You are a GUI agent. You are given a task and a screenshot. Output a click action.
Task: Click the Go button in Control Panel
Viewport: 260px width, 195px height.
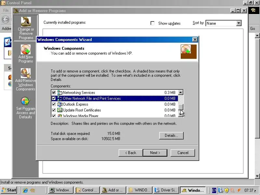(253, 29)
